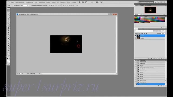The width and height of the screenshot is (173, 97).
Task: Select the Move tool in the toolbox
Action: coord(9,10)
